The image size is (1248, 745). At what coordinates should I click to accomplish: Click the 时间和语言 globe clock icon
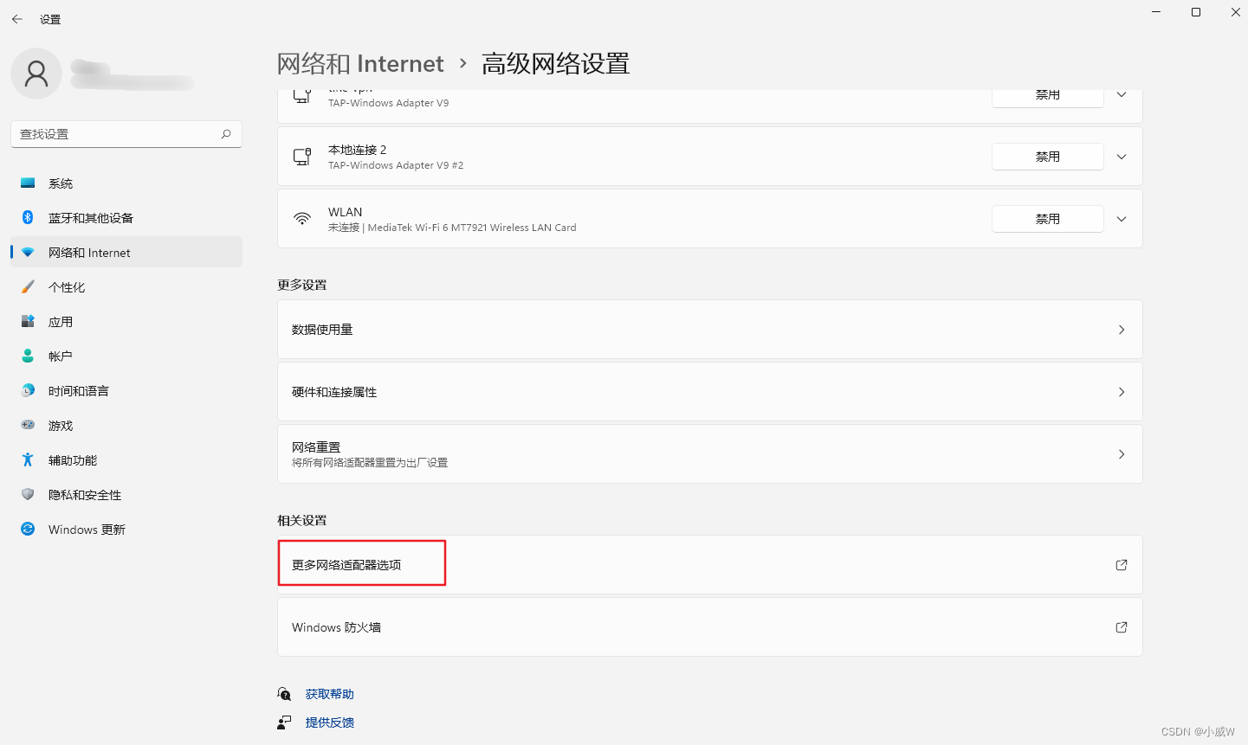(28, 391)
